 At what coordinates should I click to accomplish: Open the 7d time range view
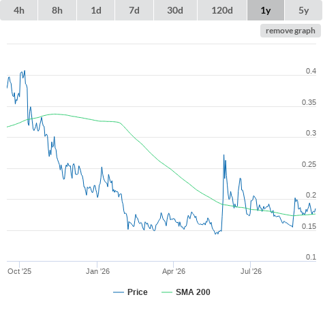(134, 10)
